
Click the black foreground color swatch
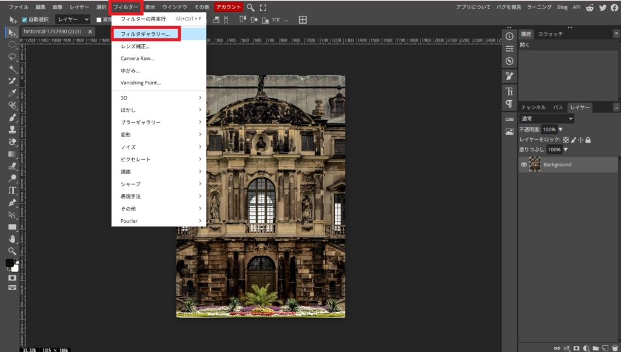click(10, 263)
